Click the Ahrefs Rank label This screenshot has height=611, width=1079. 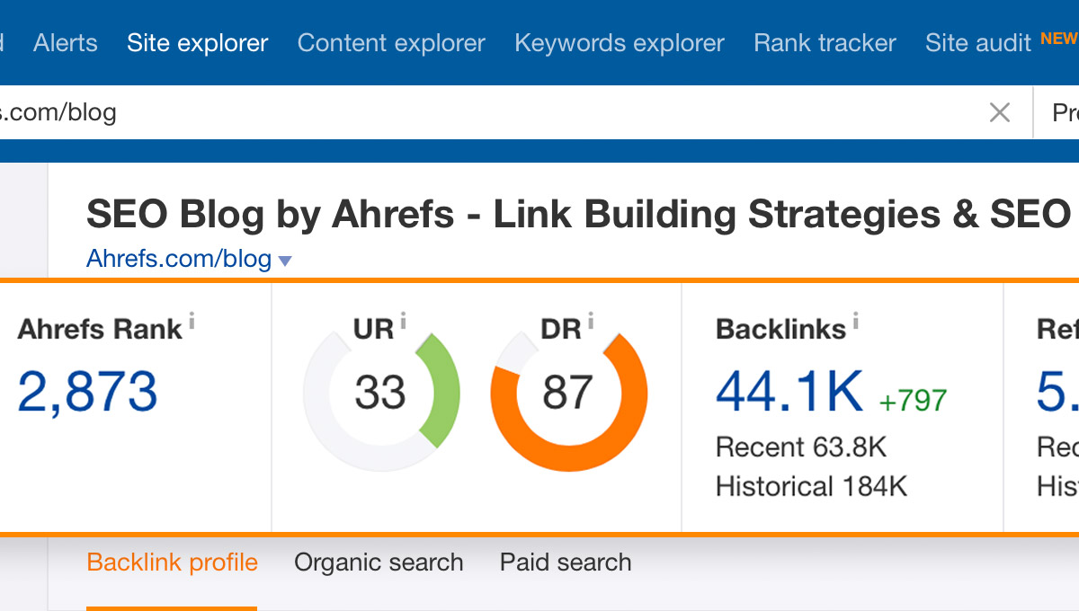coord(100,330)
